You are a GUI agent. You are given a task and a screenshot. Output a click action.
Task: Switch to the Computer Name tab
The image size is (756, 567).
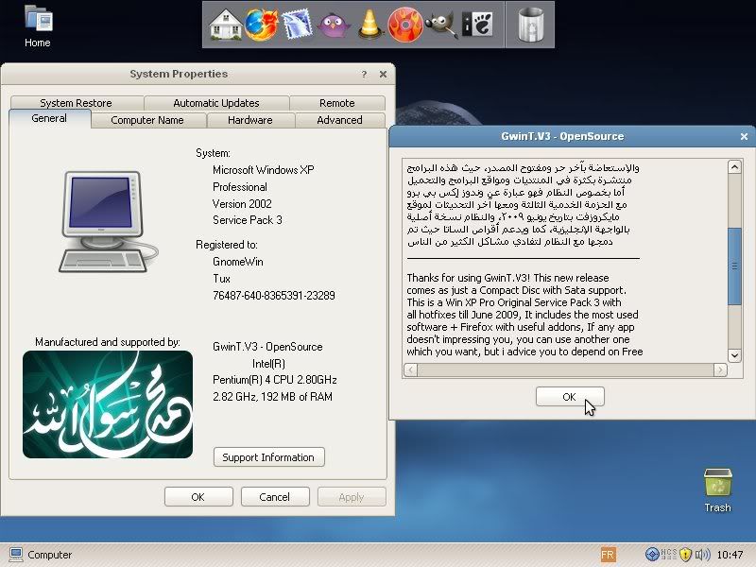click(147, 120)
